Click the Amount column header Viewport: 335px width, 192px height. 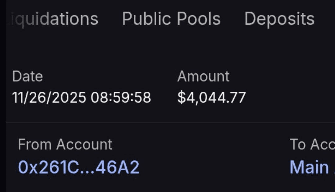[203, 76]
